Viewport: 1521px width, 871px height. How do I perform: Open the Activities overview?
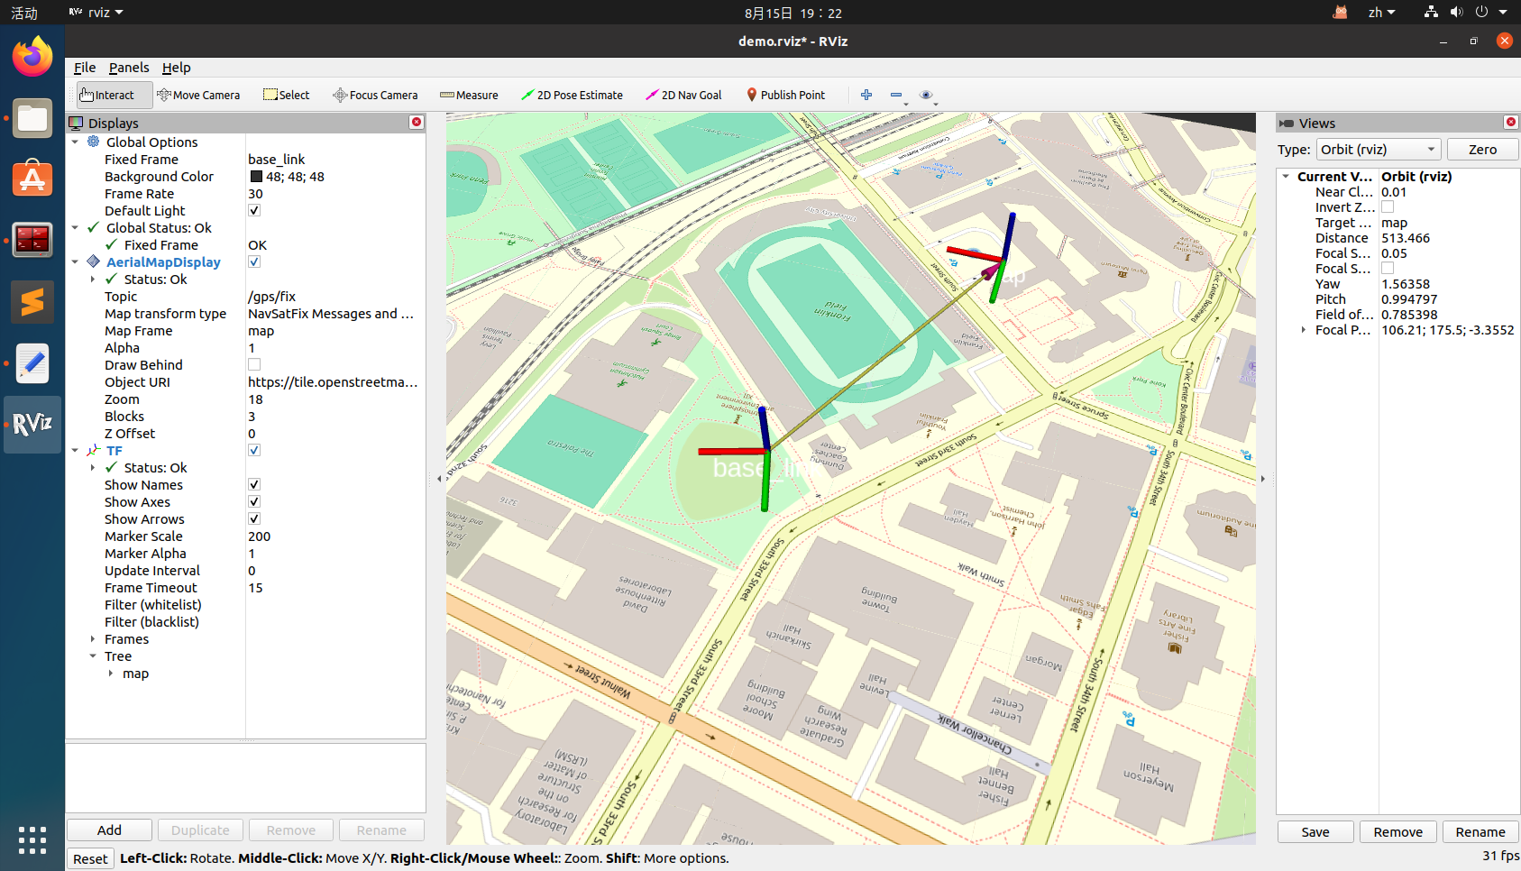pos(24,13)
